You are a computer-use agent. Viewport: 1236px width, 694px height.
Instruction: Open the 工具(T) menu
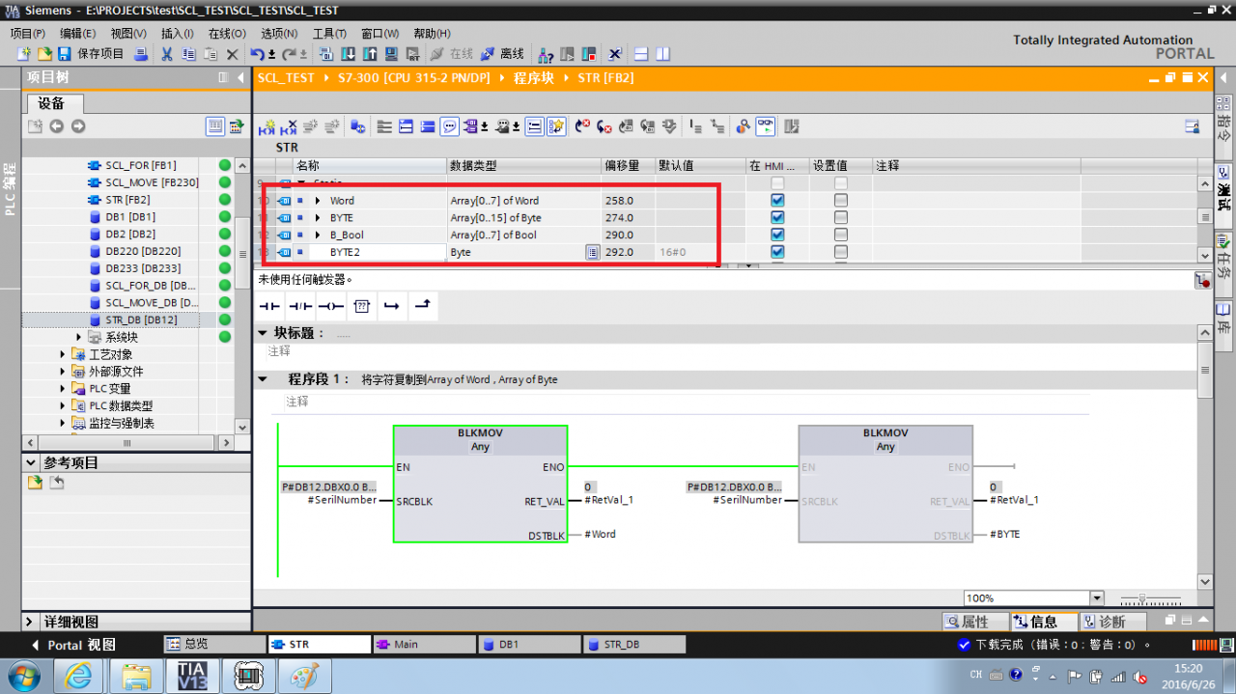coord(329,33)
